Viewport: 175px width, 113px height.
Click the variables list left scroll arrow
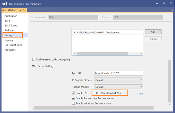(x=75, y=54)
